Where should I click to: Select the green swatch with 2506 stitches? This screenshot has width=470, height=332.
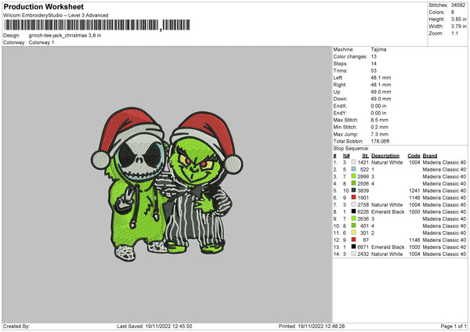(x=354, y=183)
